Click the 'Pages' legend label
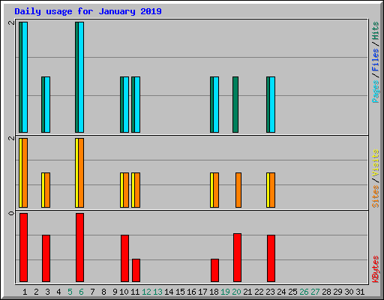The height and width of the screenshot is (300, 384). (376, 91)
